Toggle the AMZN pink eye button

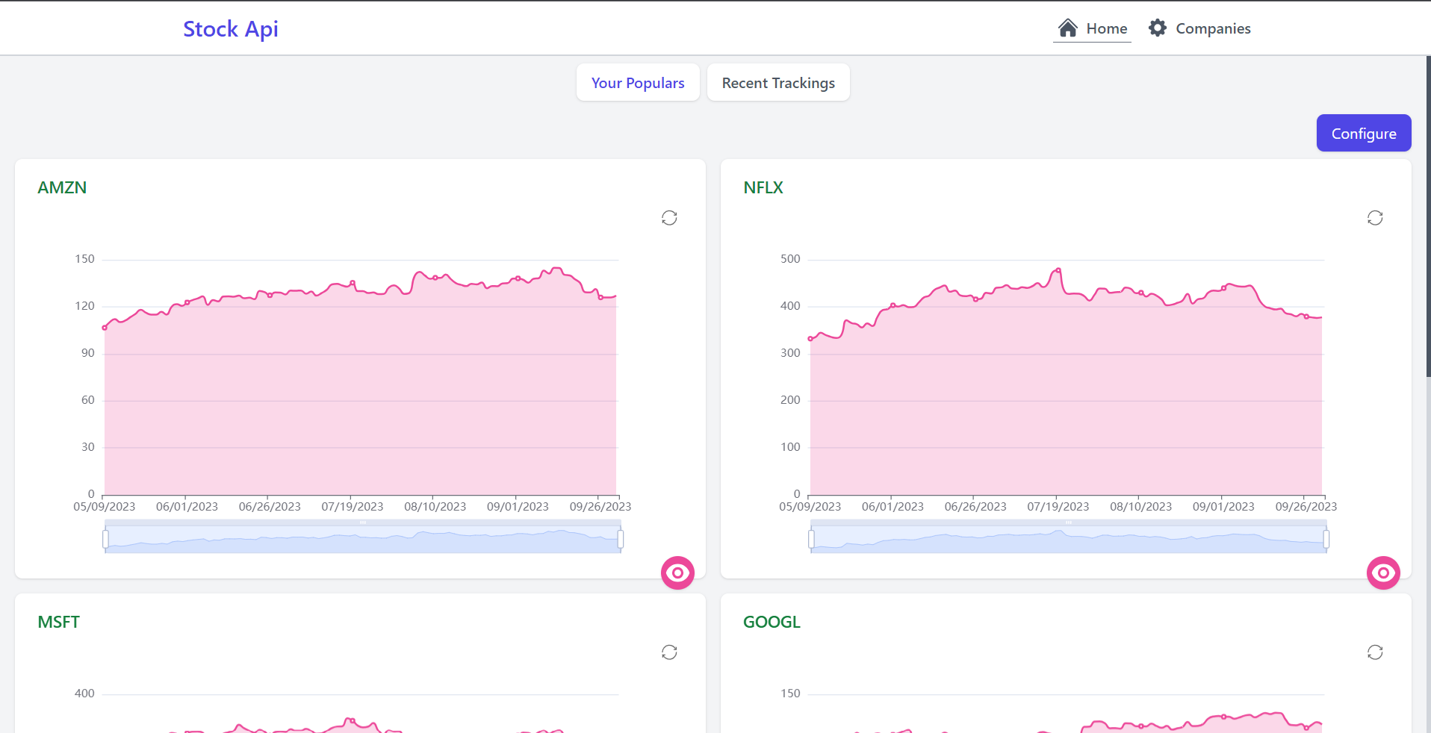pyautogui.click(x=677, y=573)
